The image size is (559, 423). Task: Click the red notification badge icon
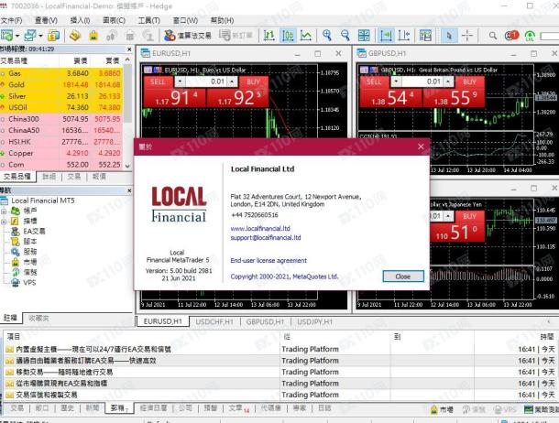point(511,35)
